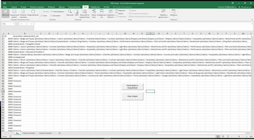Click Разделить split window icon

[x=116, y=10]
